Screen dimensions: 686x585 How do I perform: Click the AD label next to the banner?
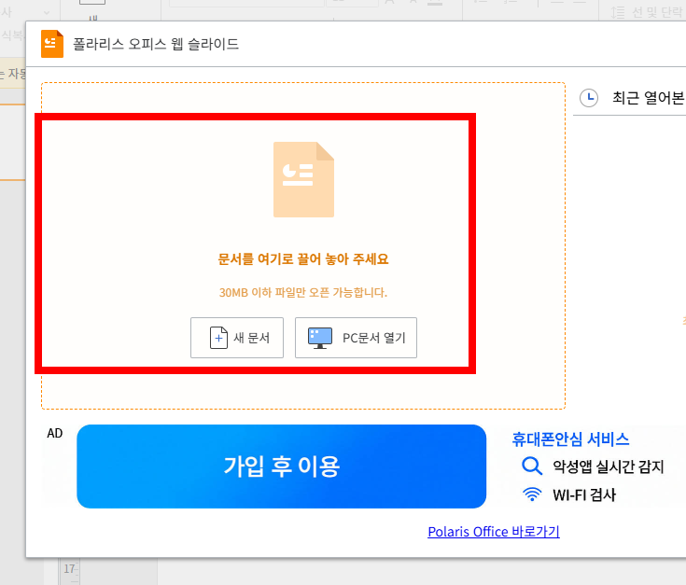(x=55, y=433)
